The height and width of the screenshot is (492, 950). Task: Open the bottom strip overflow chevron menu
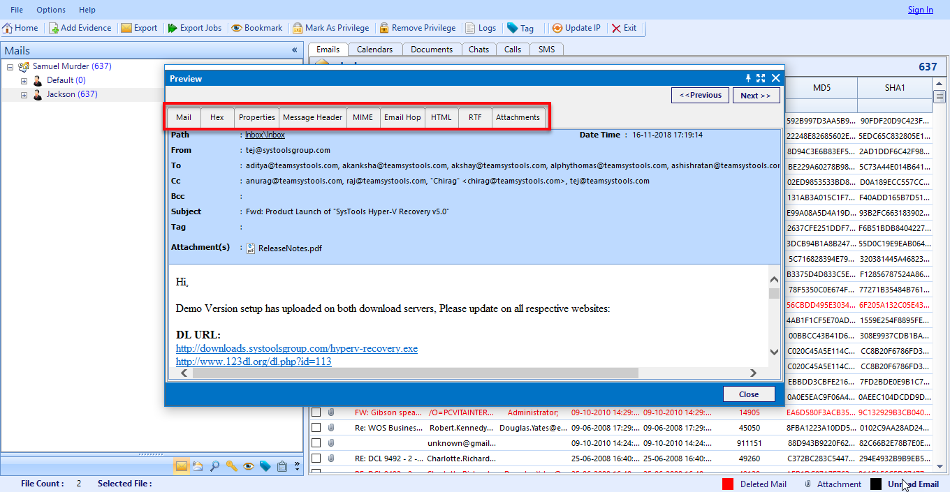coord(297,465)
